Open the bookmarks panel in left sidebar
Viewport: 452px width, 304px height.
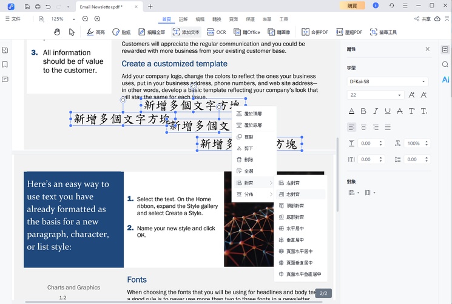click(5, 64)
